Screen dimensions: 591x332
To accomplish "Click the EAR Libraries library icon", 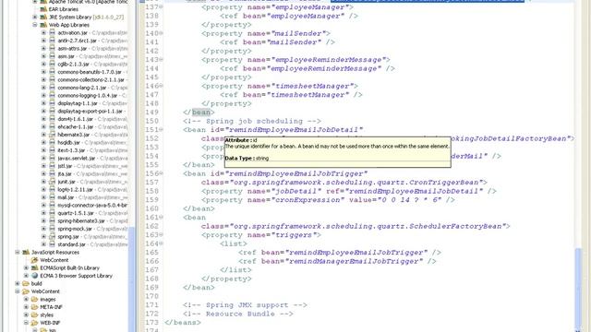I will 43,9.
